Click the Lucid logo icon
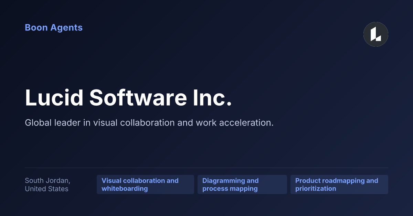 pos(376,34)
